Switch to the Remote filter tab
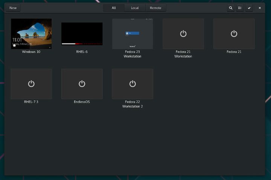Screen dimensions: 271x180 (x=155, y=8)
